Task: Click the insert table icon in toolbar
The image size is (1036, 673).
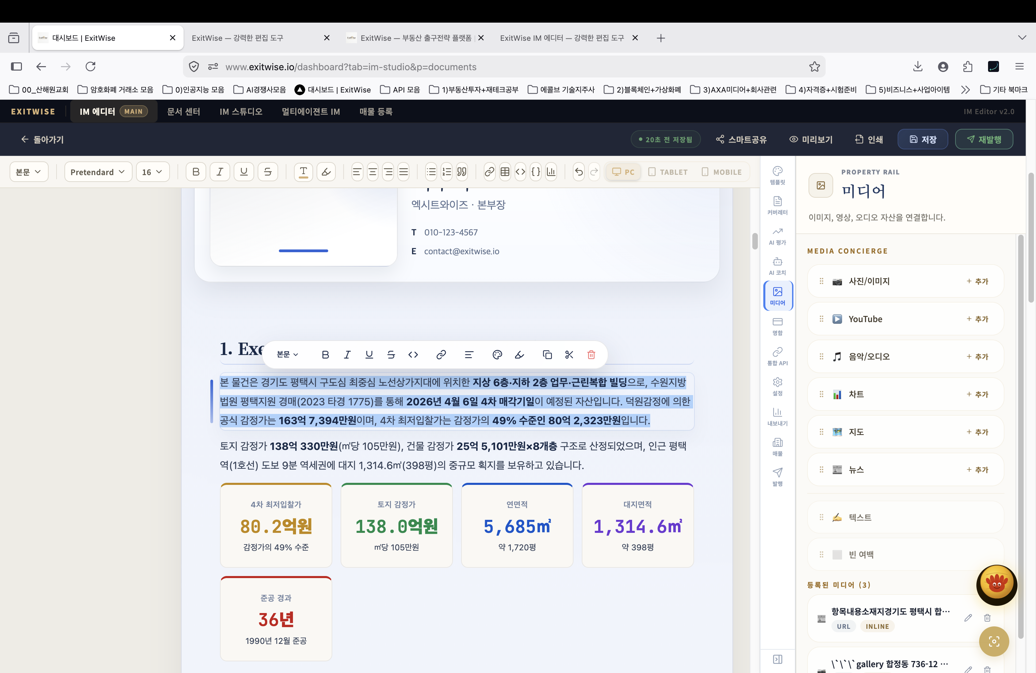Action: pyautogui.click(x=505, y=172)
